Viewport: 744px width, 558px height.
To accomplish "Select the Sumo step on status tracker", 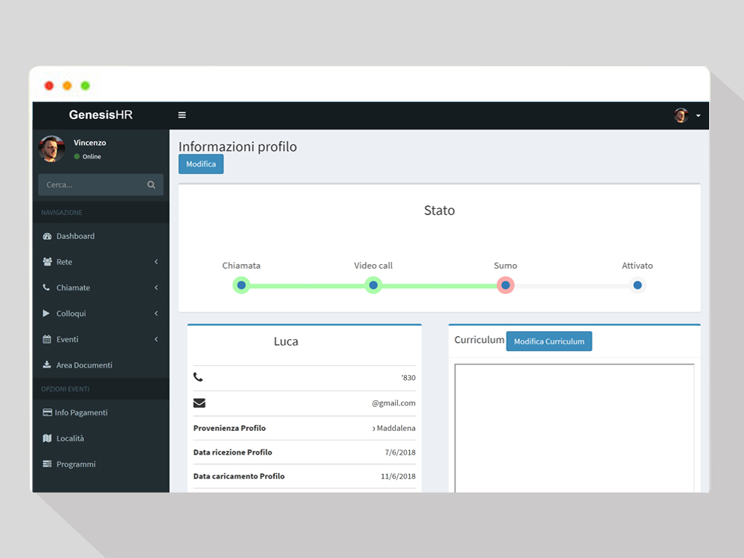I will (505, 285).
